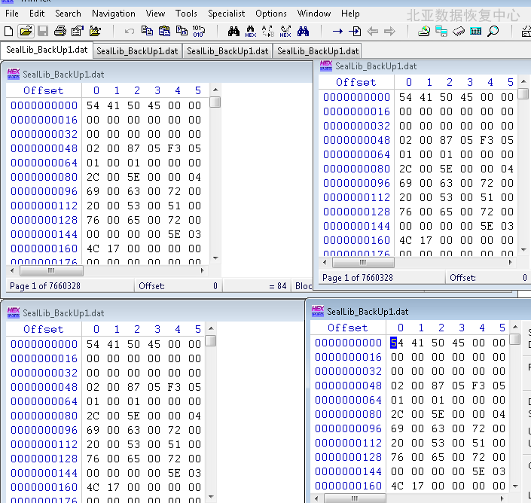Open RAM using the memory chip icon

(x=459, y=32)
